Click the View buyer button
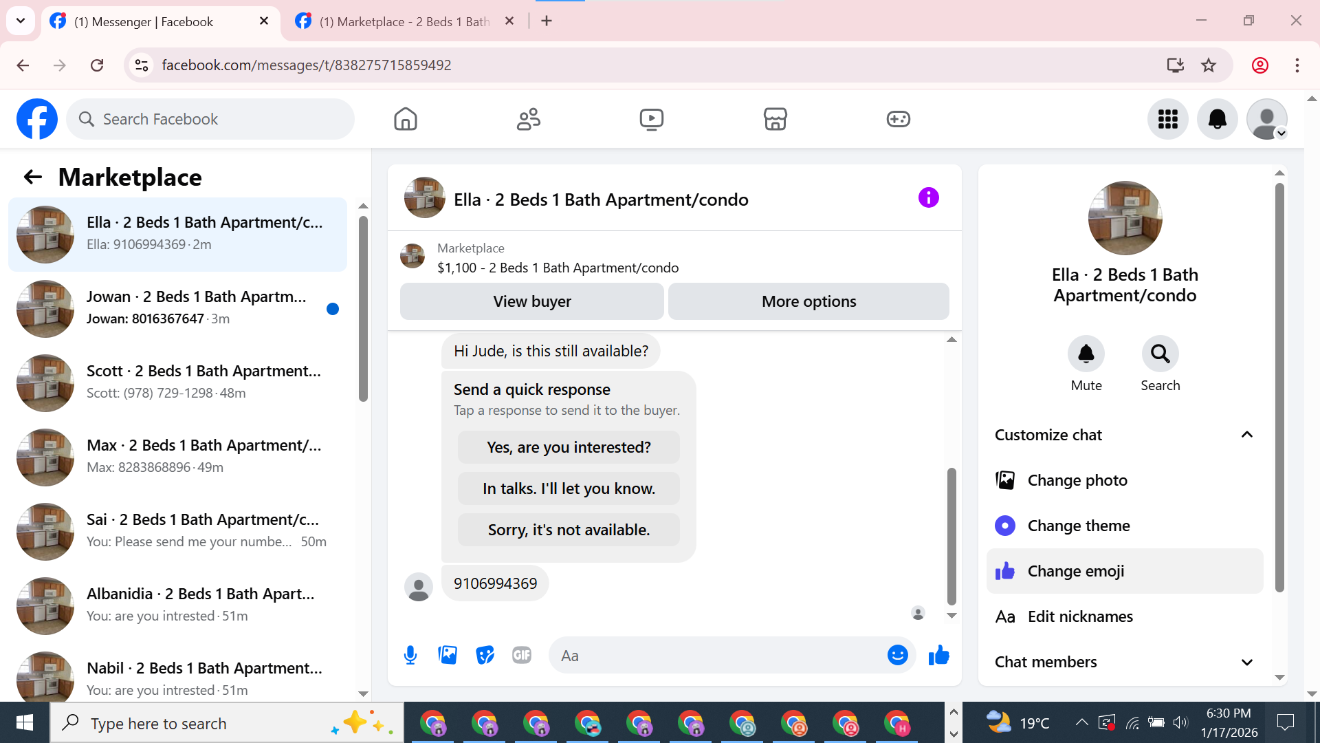The height and width of the screenshot is (743, 1320). click(531, 301)
